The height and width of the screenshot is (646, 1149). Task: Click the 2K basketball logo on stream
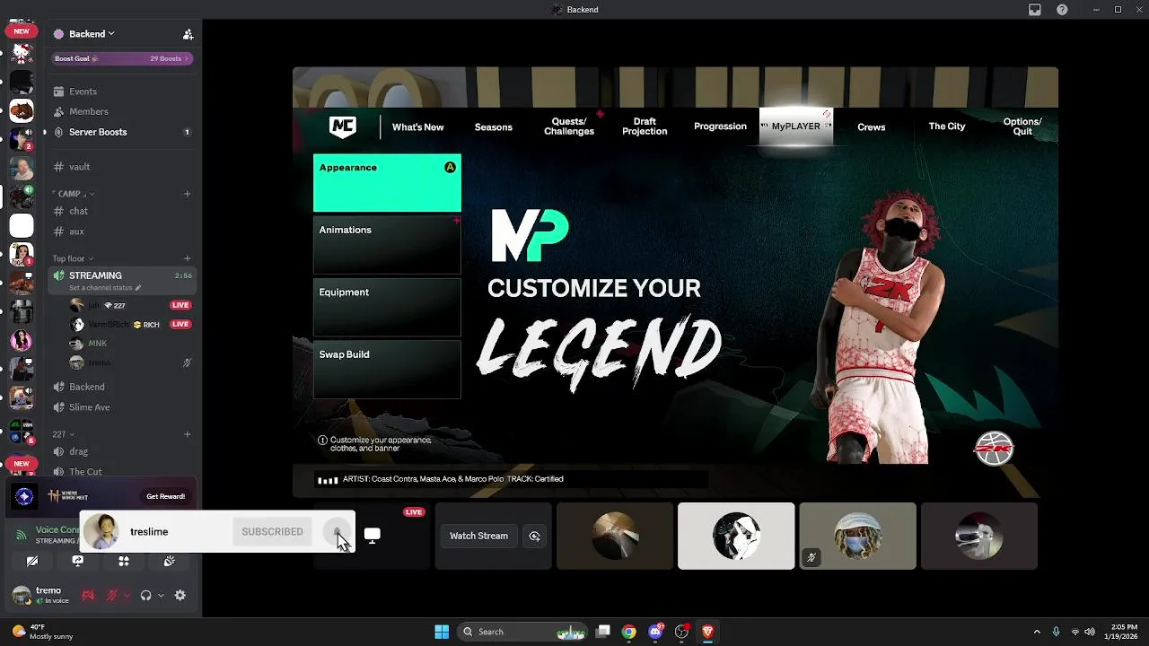[x=994, y=449]
